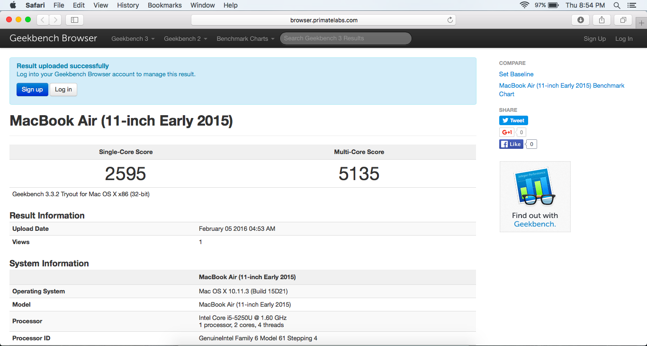Expand the Geekbench 2 dropdown
The height and width of the screenshot is (346, 647).
coord(186,39)
